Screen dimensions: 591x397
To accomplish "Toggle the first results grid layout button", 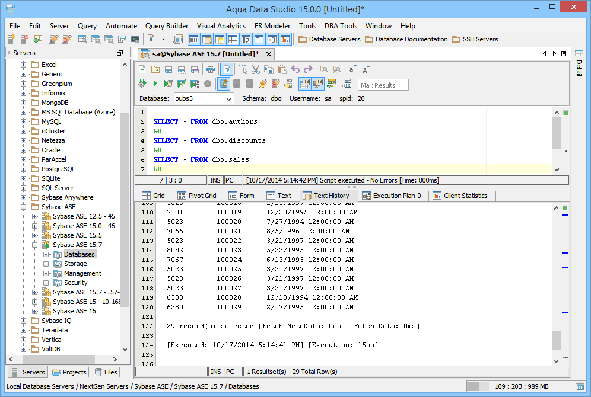I will [x=304, y=84].
